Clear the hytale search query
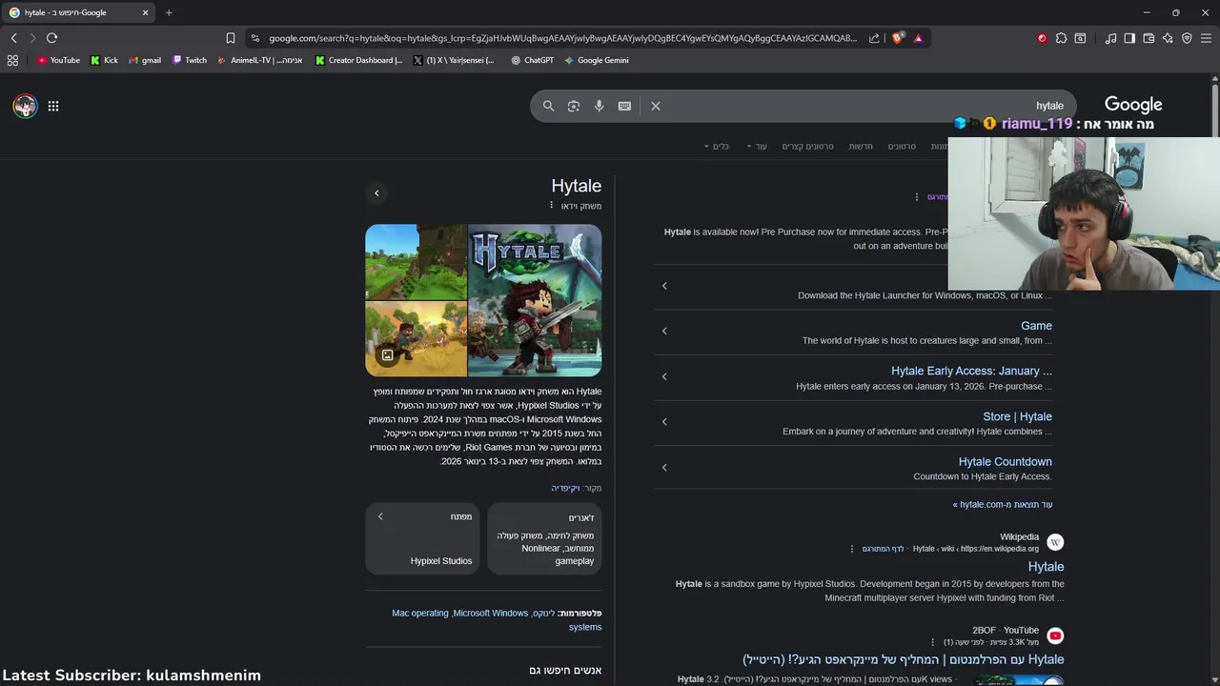 [656, 106]
